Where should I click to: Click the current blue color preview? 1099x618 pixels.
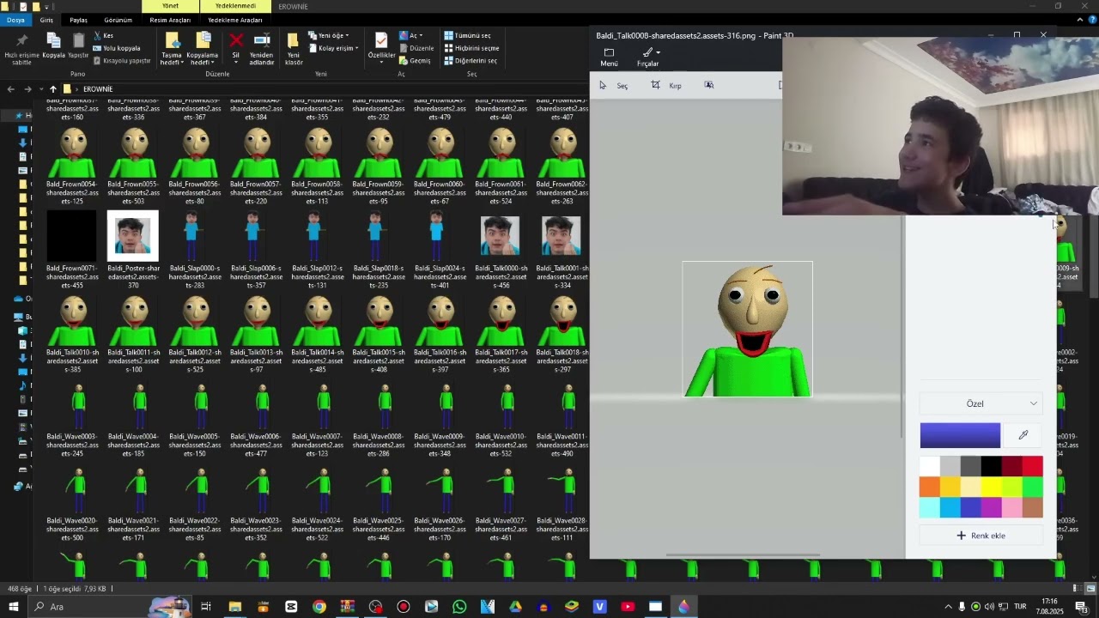(960, 435)
